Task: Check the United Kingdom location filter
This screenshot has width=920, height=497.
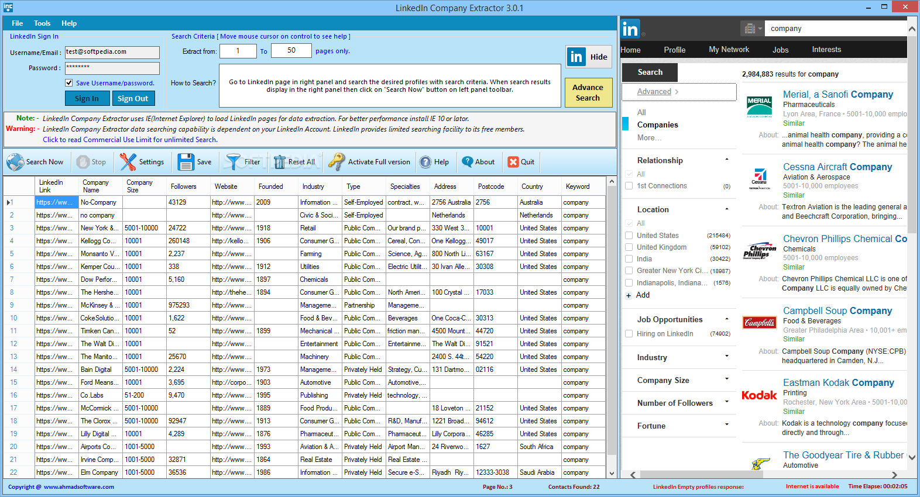Action: [629, 247]
